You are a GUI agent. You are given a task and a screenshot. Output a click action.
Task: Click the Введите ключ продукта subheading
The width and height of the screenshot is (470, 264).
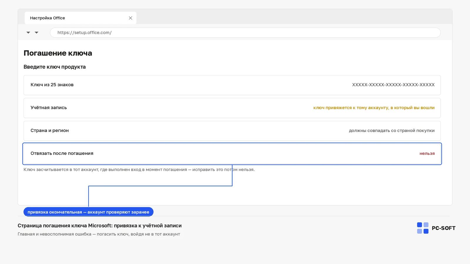[x=55, y=67]
